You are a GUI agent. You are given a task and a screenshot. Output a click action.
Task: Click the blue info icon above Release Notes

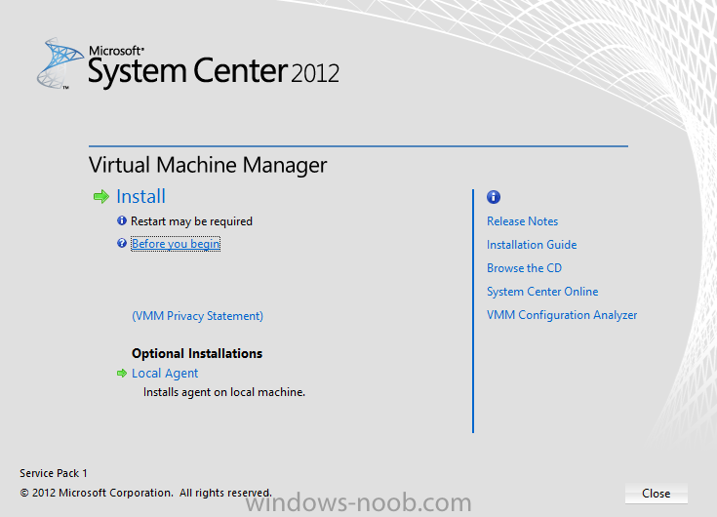tap(494, 197)
